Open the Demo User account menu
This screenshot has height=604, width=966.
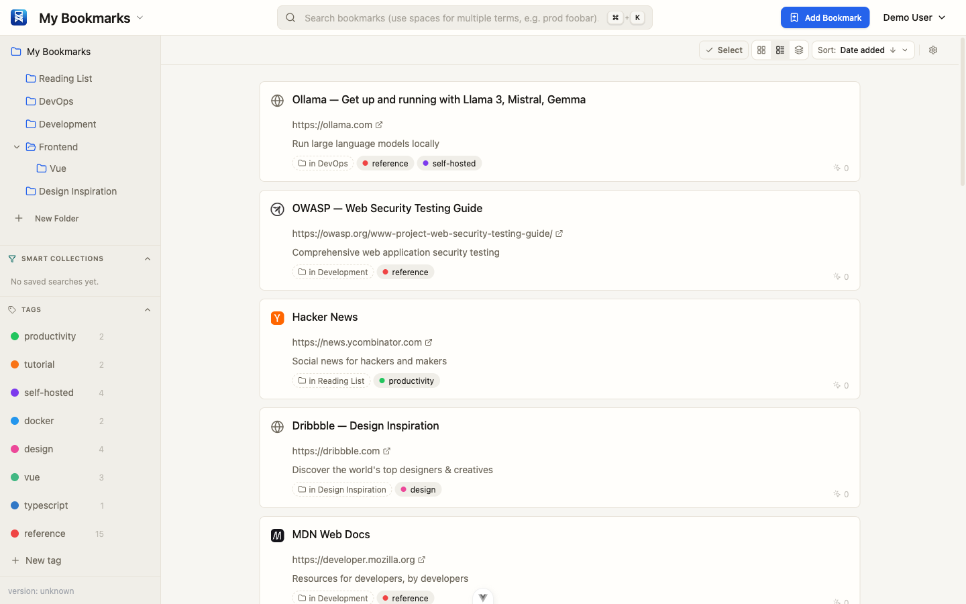coord(914,17)
